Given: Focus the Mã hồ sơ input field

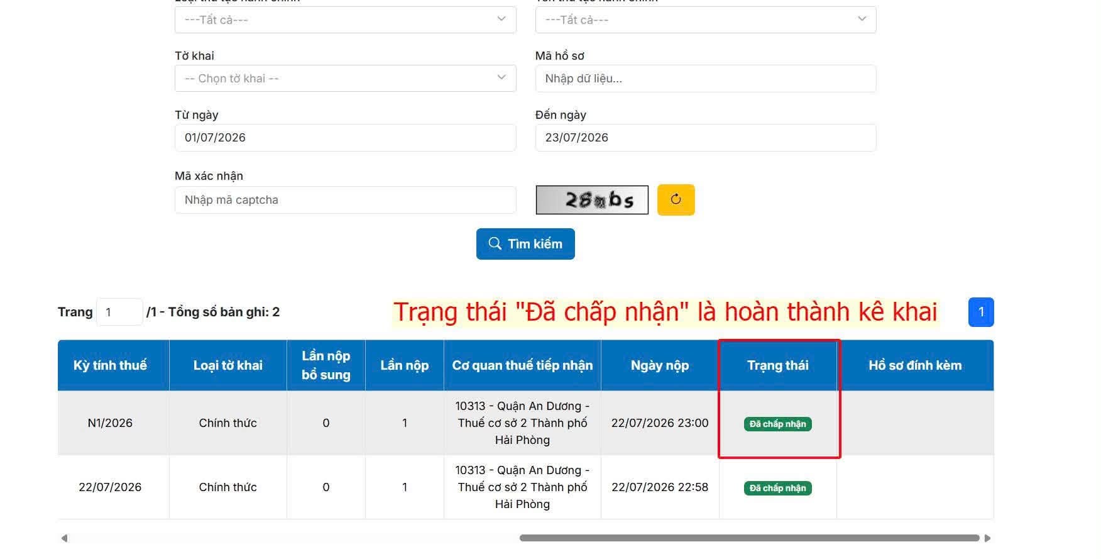Looking at the screenshot, I should tap(706, 79).
